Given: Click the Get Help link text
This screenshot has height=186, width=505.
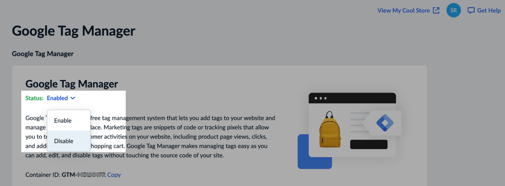Looking at the screenshot, I should coord(489,11).
